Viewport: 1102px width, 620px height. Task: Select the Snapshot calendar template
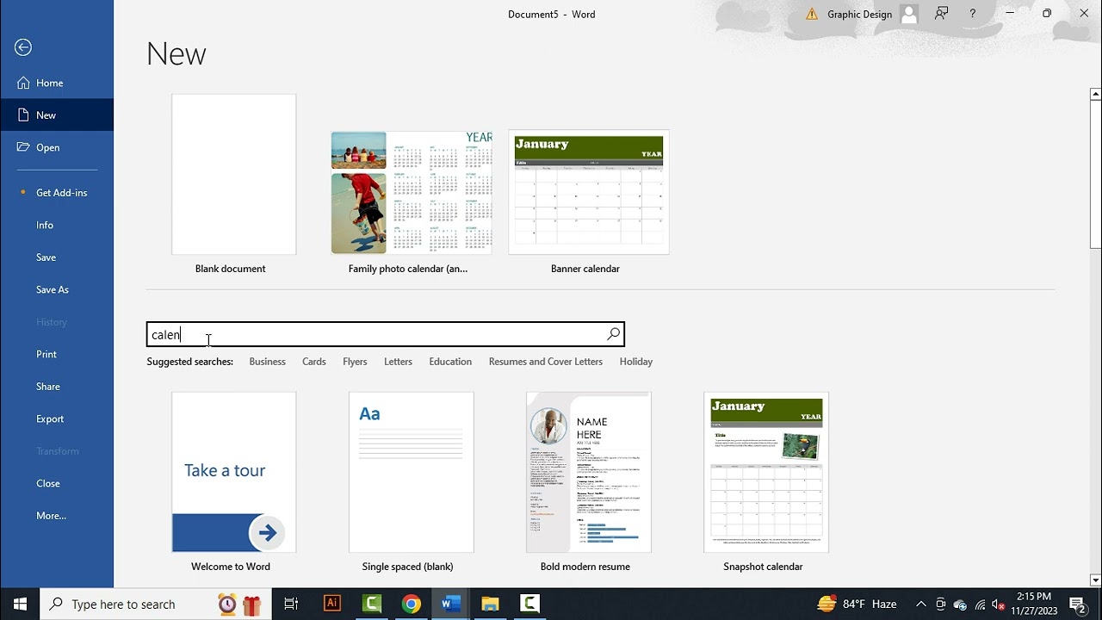(765, 482)
